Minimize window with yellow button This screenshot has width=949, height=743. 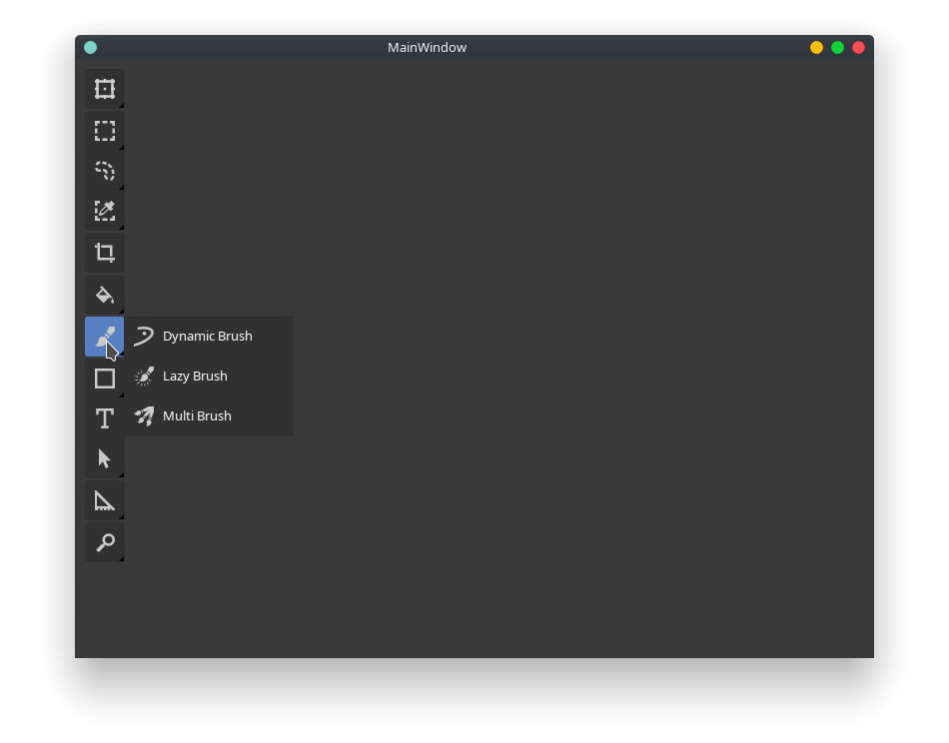[816, 48]
